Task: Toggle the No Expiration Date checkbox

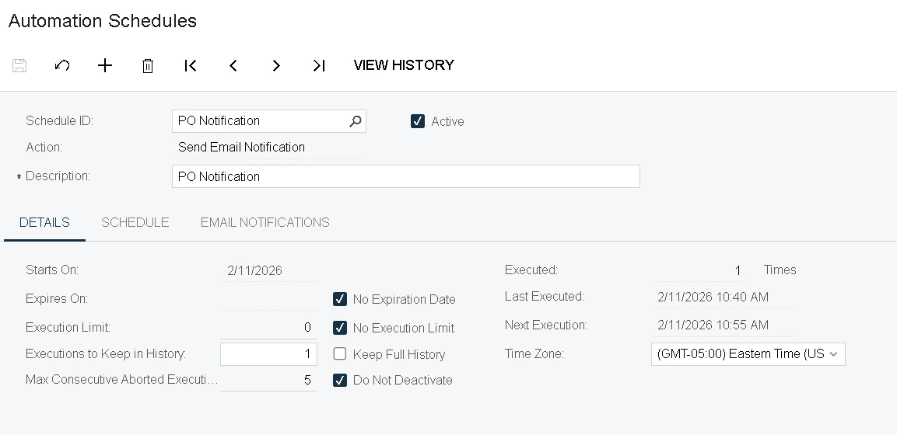Action: point(340,299)
